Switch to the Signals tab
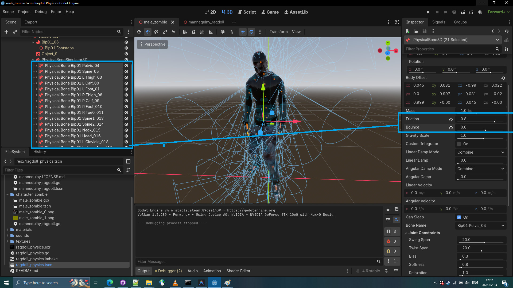Image resolution: width=513 pixels, height=288 pixels. [438, 22]
